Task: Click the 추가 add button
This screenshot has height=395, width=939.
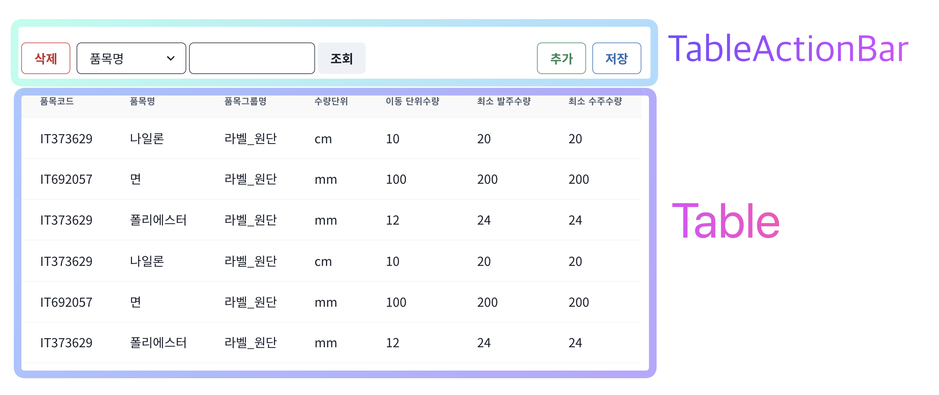Action: [561, 58]
